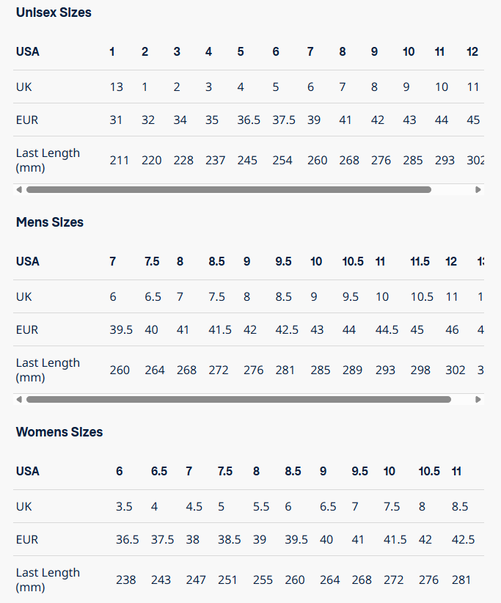
Task: Click last length 298 in Mens table
Action: [x=420, y=370]
